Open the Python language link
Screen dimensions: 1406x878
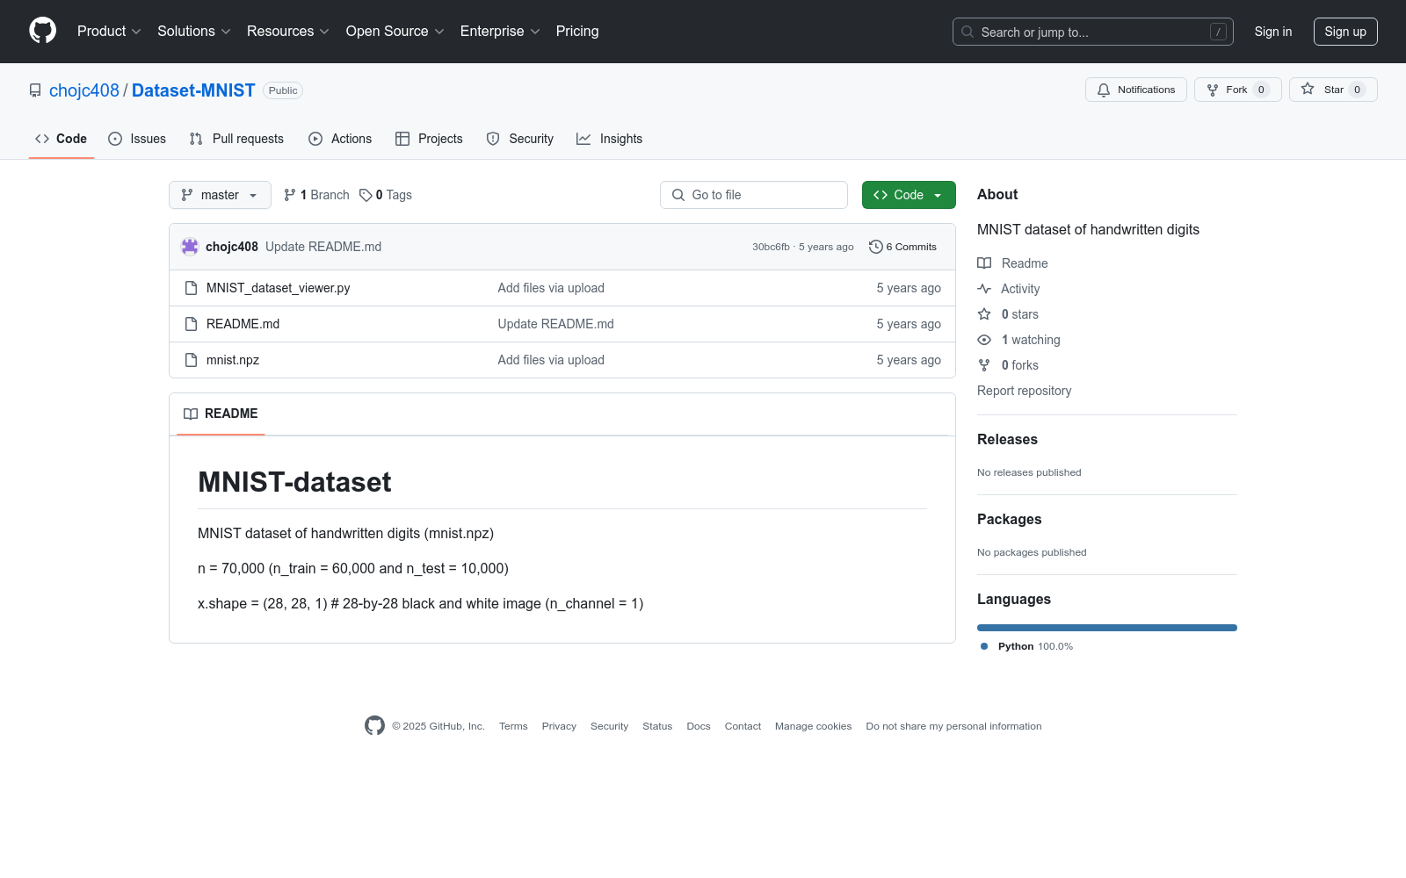(x=1027, y=646)
